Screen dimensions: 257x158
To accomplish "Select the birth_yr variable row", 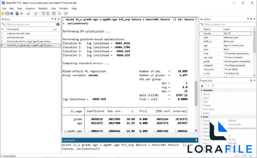I will [226, 41].
